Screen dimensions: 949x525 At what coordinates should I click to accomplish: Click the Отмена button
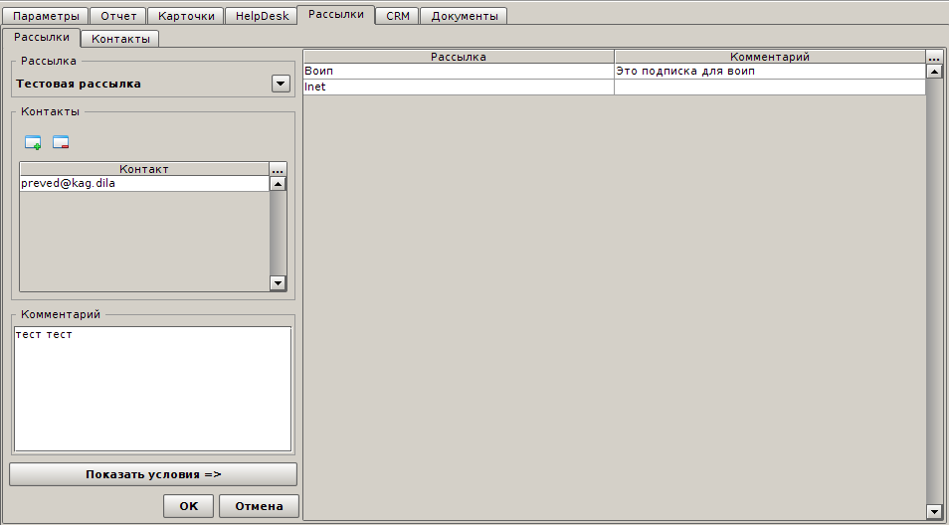259,506
